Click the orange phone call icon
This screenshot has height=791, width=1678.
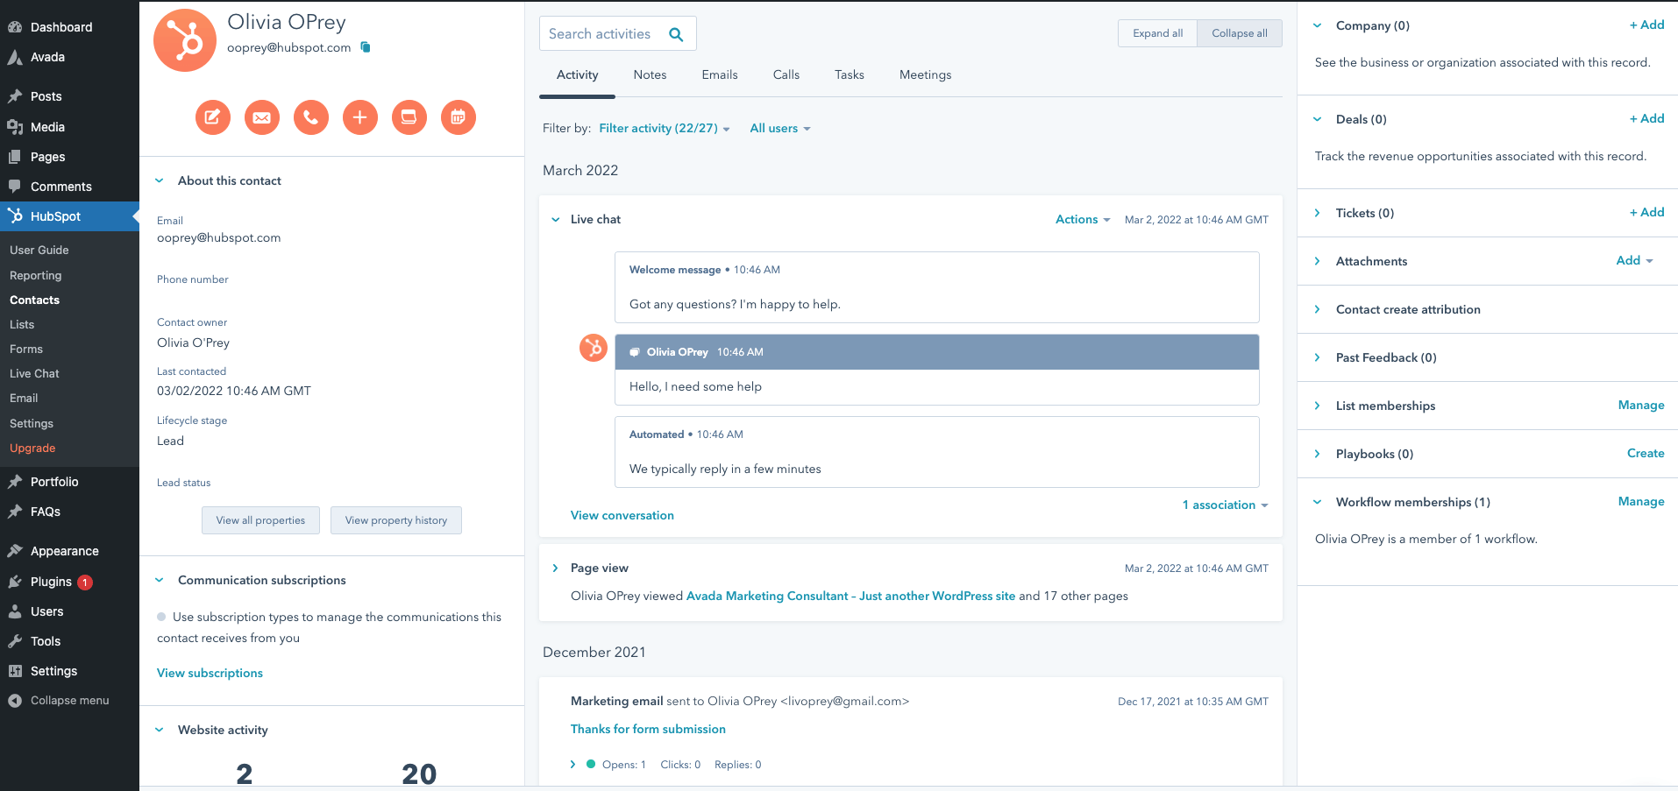click(311, 117)
